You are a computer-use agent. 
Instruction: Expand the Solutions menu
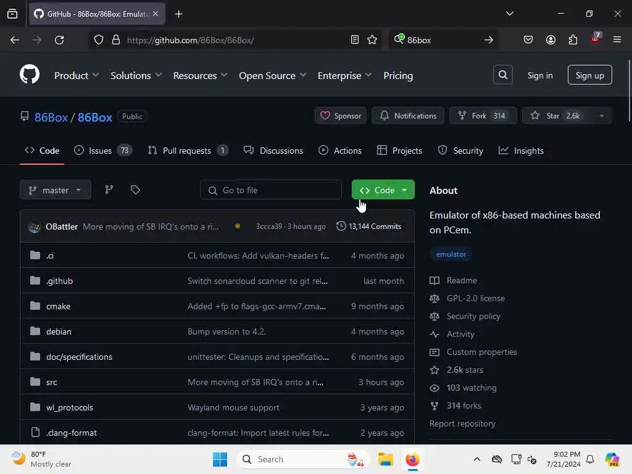click(x=136, y=75)
